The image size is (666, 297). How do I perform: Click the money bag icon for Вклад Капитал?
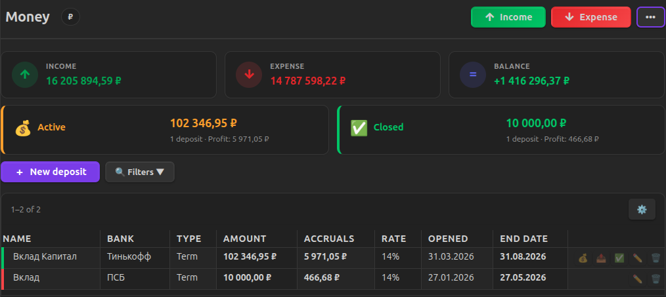[583, 258]
